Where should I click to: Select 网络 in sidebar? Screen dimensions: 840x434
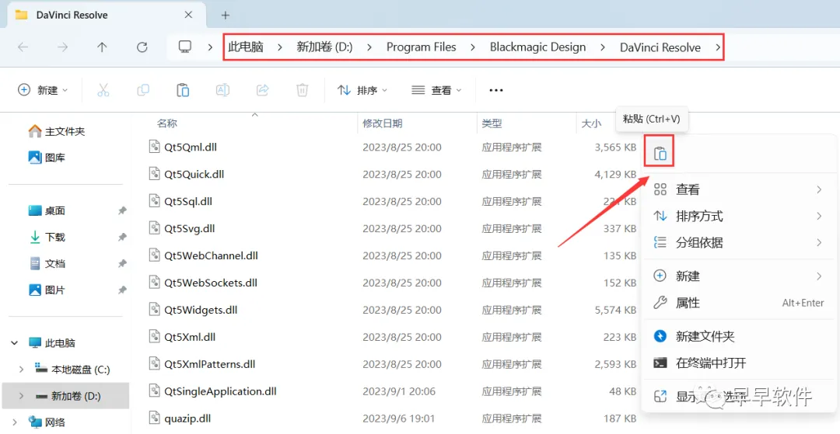click(47, 422)
